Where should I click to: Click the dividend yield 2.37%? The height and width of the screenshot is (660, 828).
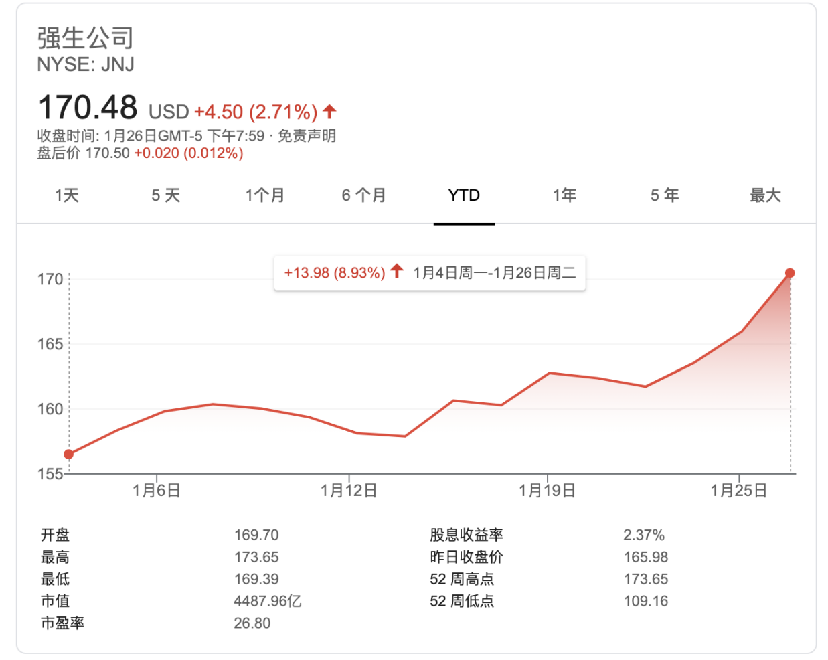(644, 535)
